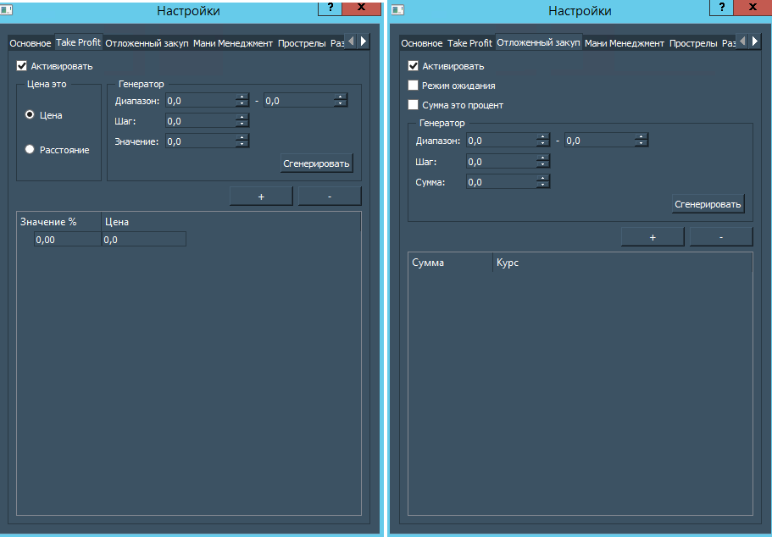
Task: Click the help question mark in Отложенный закуп window
Action: [720, 7]
